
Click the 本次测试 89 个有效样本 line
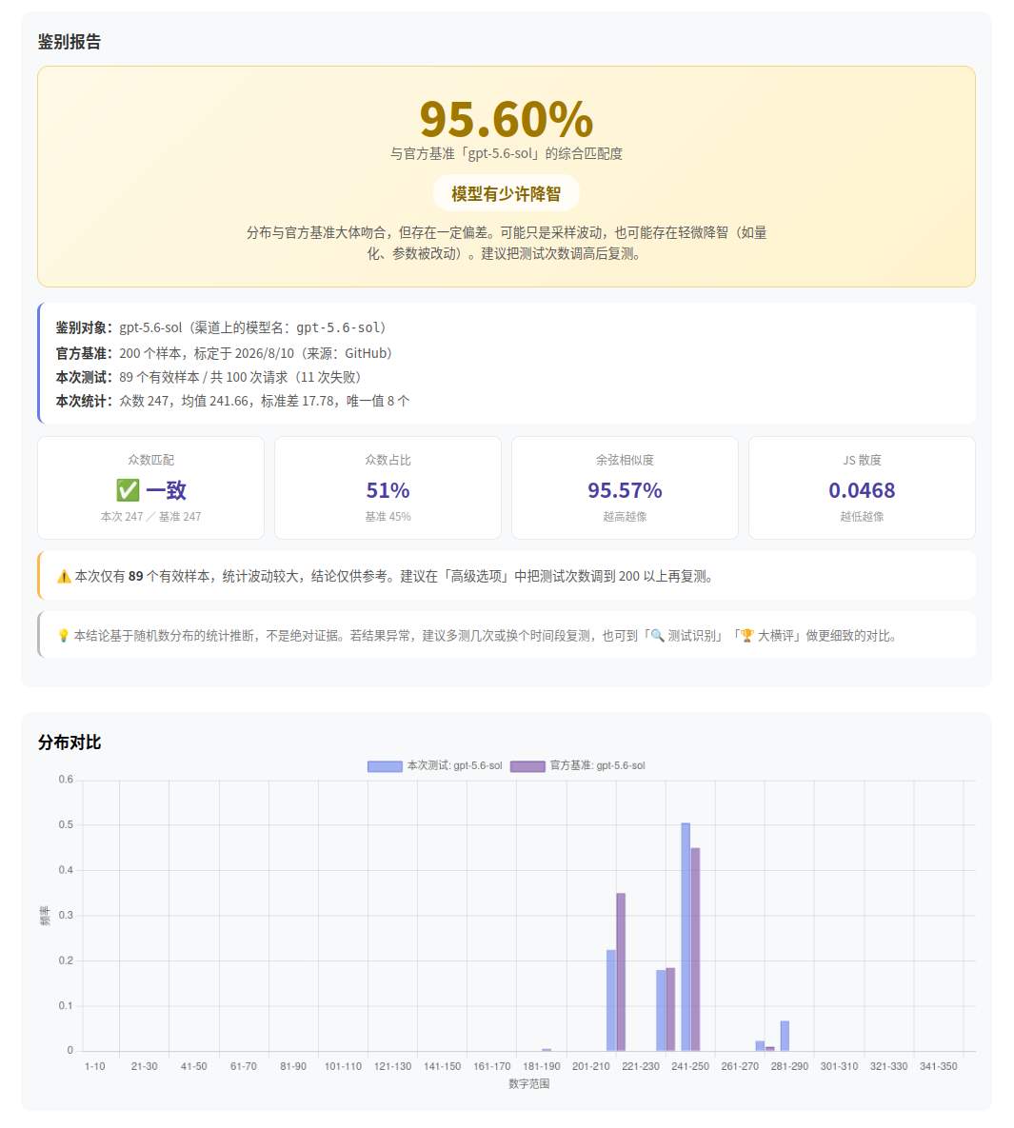(208, 377)
